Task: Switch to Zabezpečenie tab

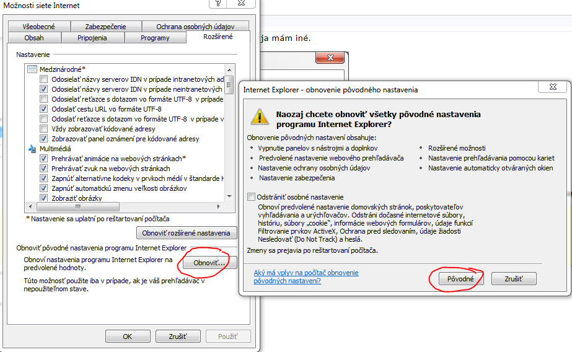Action: tap(105, 26)
